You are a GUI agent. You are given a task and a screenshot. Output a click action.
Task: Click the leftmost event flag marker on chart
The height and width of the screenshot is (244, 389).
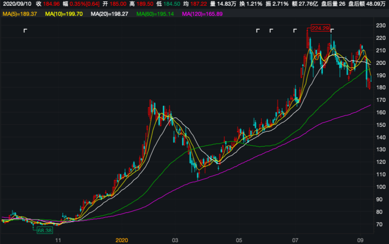pos(26,31)
